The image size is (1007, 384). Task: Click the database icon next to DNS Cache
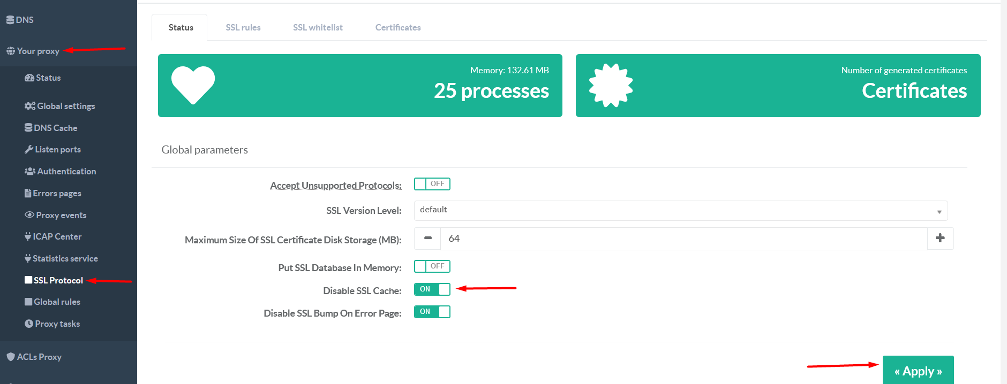tap(28, 128)
